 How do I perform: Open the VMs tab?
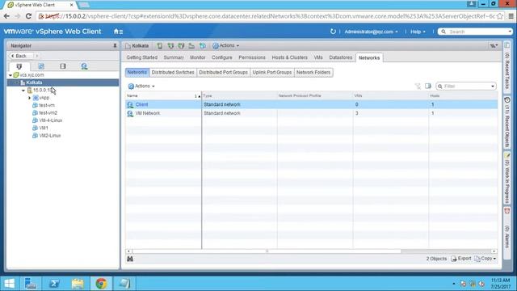pyautogui.click(x=318, y=57)
